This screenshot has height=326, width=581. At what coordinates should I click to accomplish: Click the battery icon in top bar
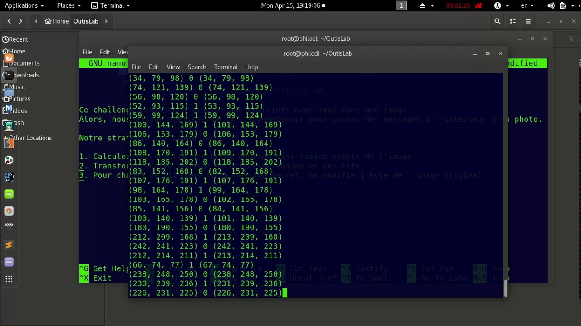[563, 5]
